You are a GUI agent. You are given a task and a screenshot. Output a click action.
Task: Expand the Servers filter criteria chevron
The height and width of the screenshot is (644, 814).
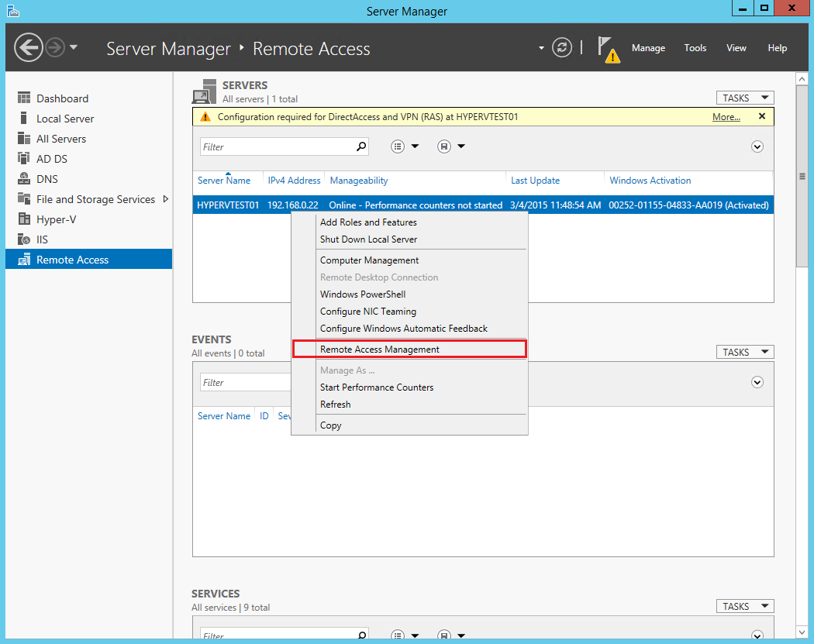pyautogui.click(x=757, y=147)
